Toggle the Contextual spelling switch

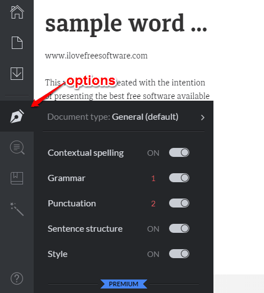[x=179, y=152]
